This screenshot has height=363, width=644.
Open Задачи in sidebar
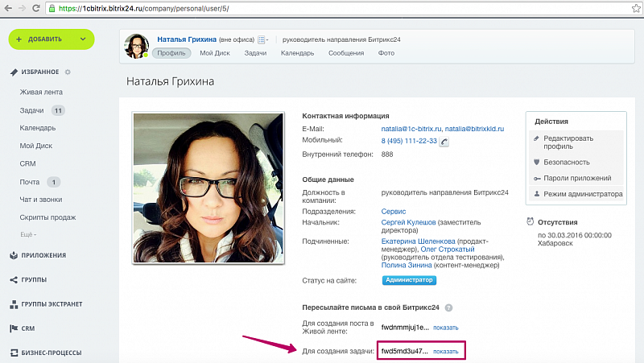click(31, 110)
